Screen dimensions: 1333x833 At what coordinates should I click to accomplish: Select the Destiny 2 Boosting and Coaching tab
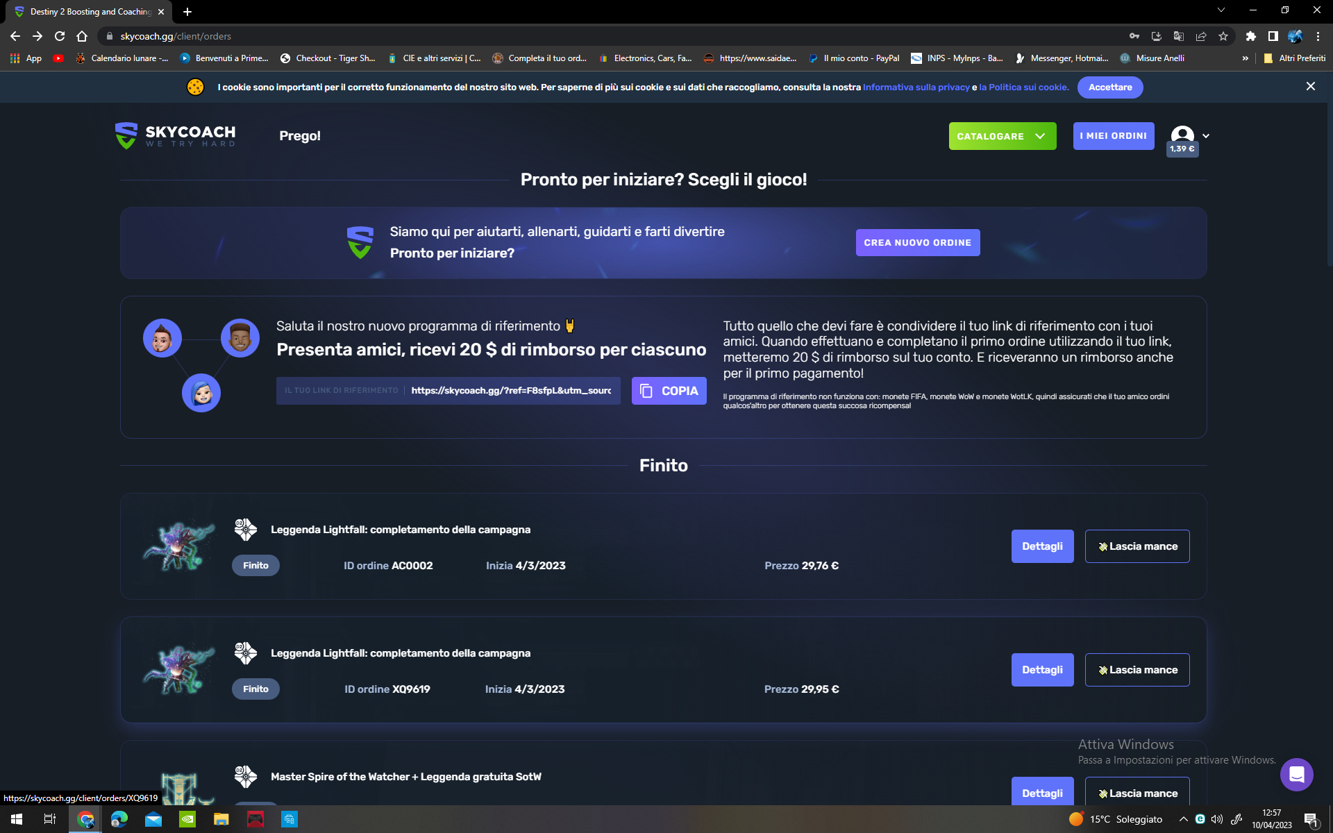[x=83, y=12]
